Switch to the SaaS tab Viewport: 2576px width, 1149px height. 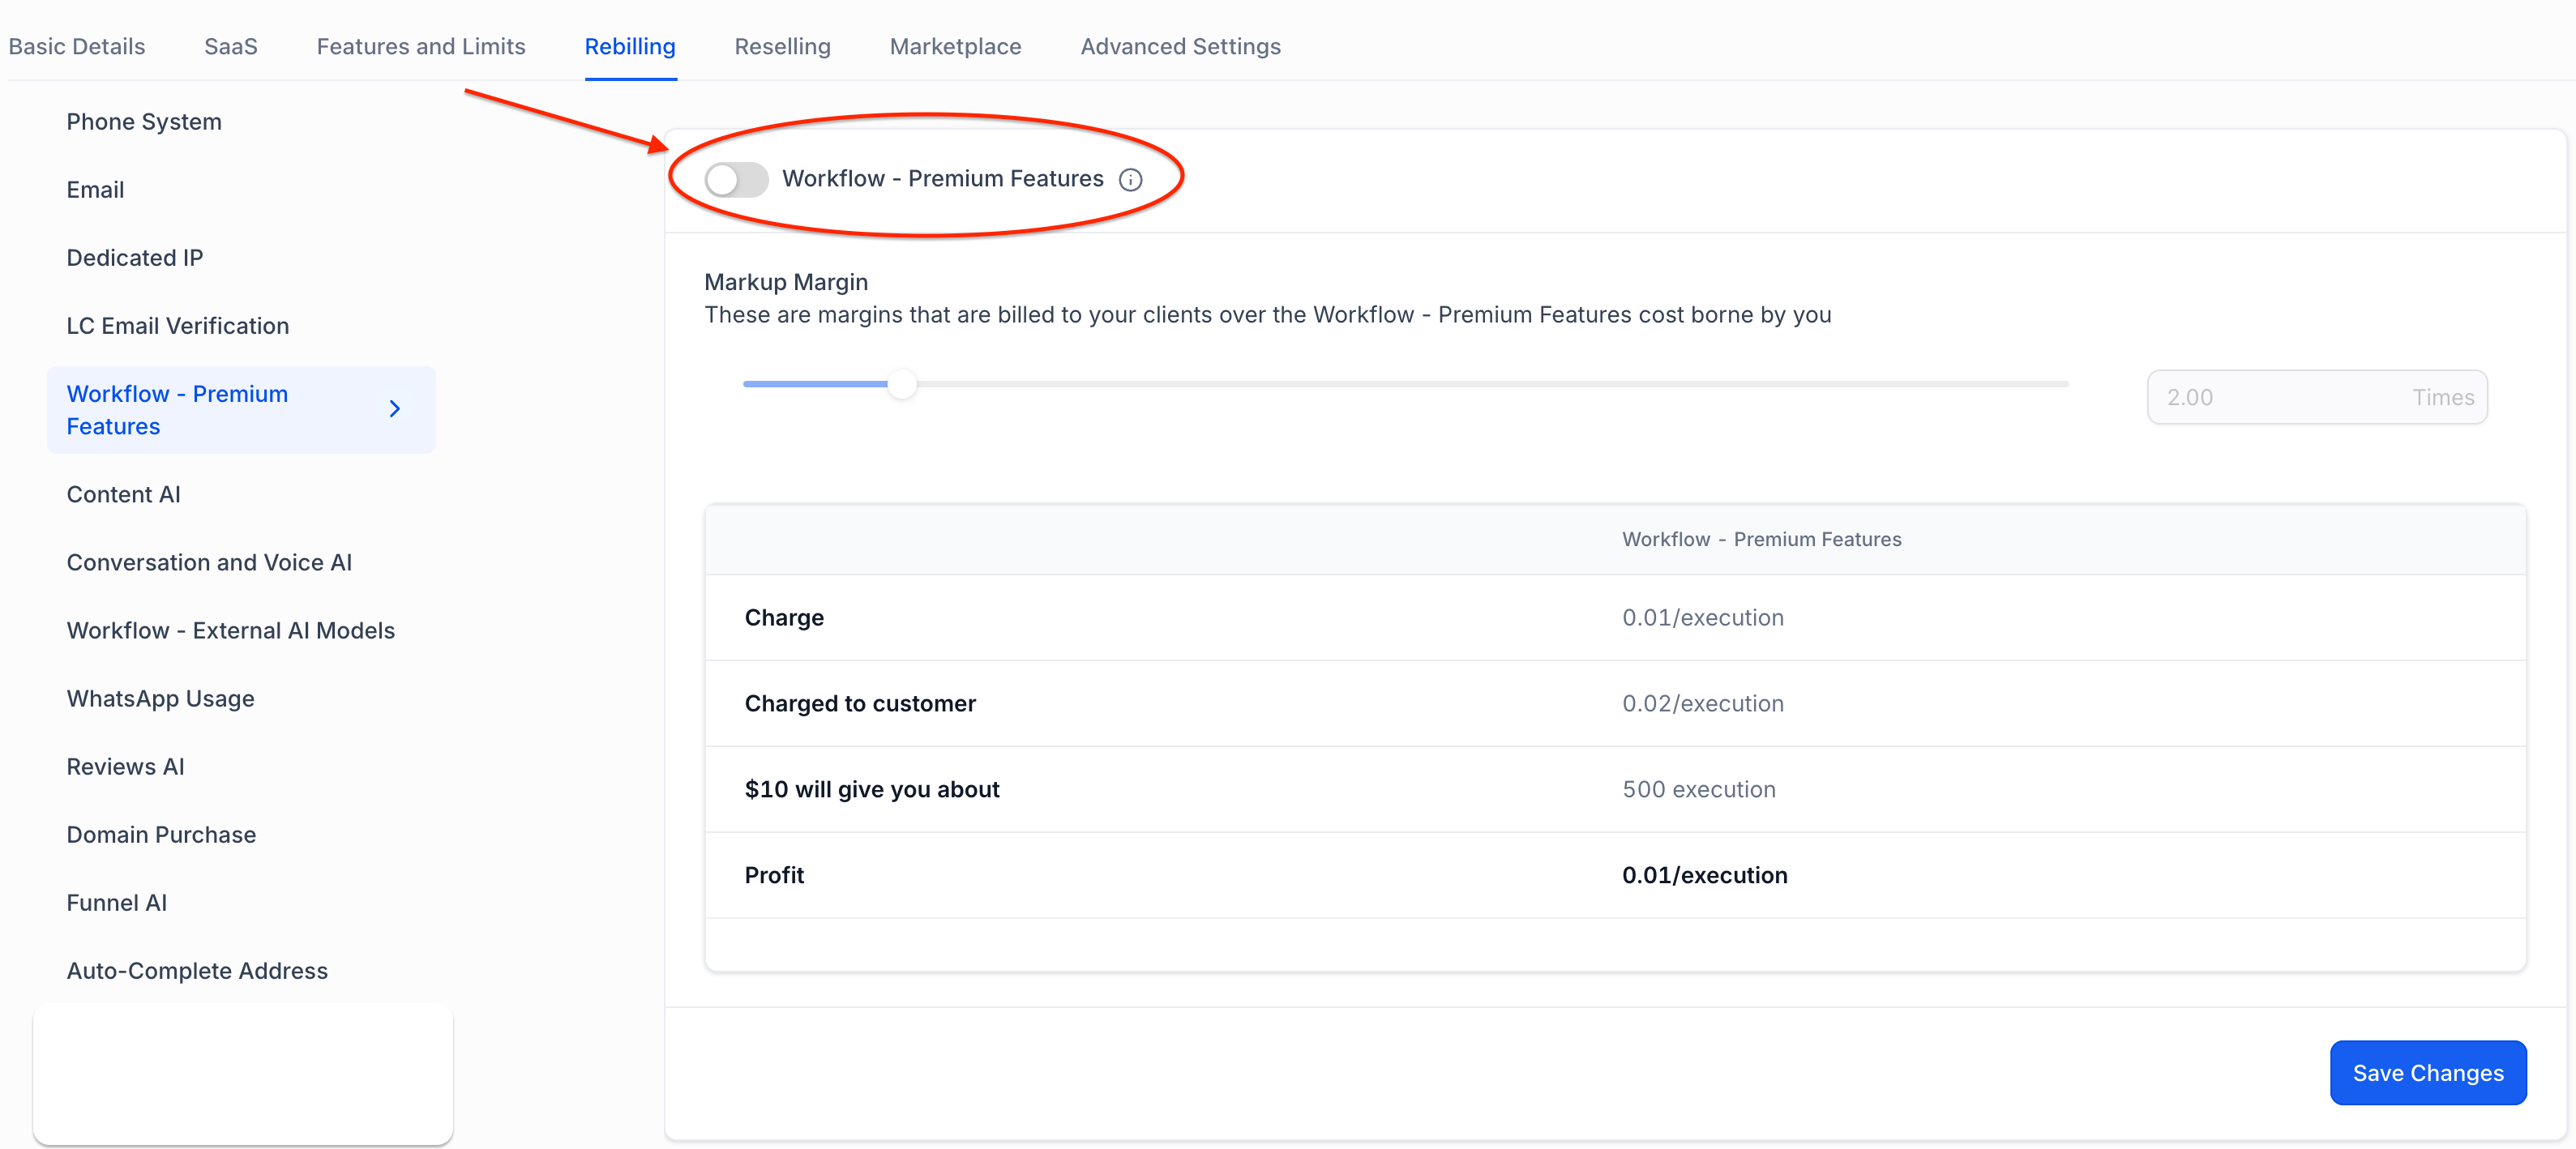tap(231, 46)
